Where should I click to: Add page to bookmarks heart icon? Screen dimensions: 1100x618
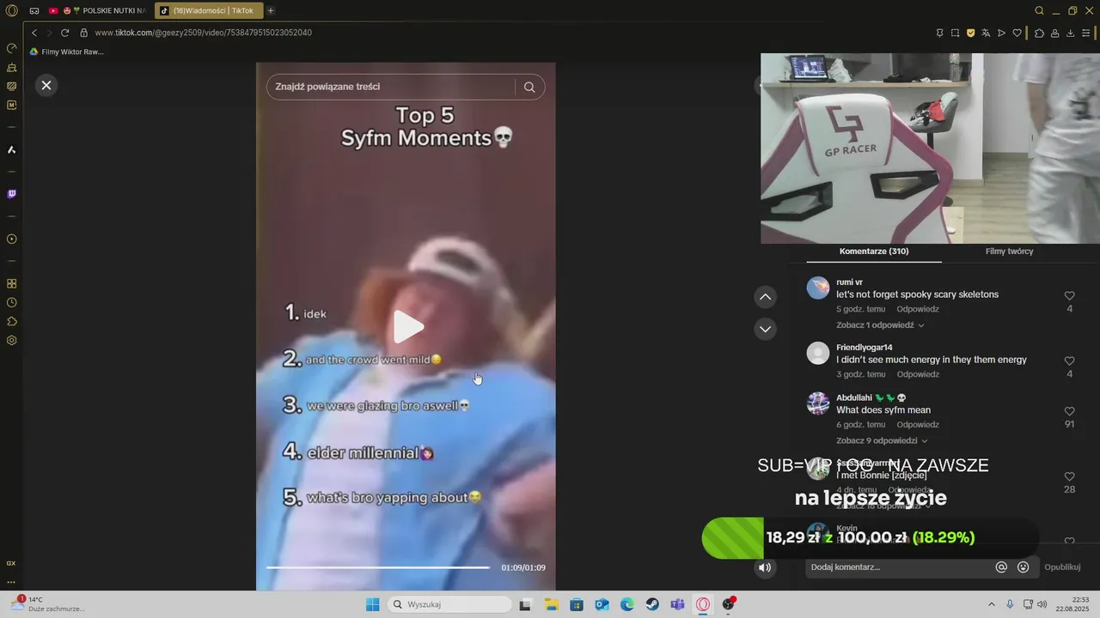(x=1017, y=33)
